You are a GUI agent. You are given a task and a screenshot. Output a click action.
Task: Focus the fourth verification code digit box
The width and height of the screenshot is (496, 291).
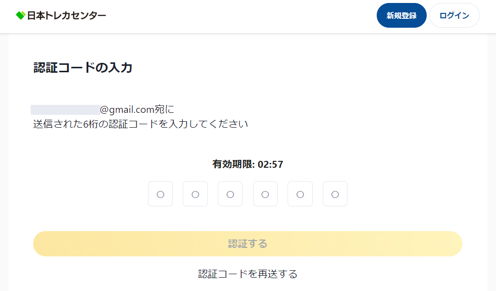coord(265,194)
